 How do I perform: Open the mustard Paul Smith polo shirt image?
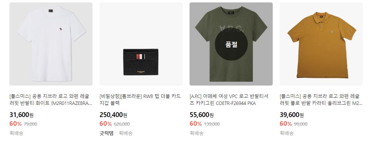coord(321,44)
